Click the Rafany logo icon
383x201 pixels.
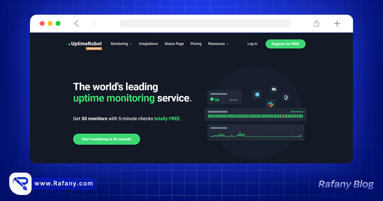point(20,183)
